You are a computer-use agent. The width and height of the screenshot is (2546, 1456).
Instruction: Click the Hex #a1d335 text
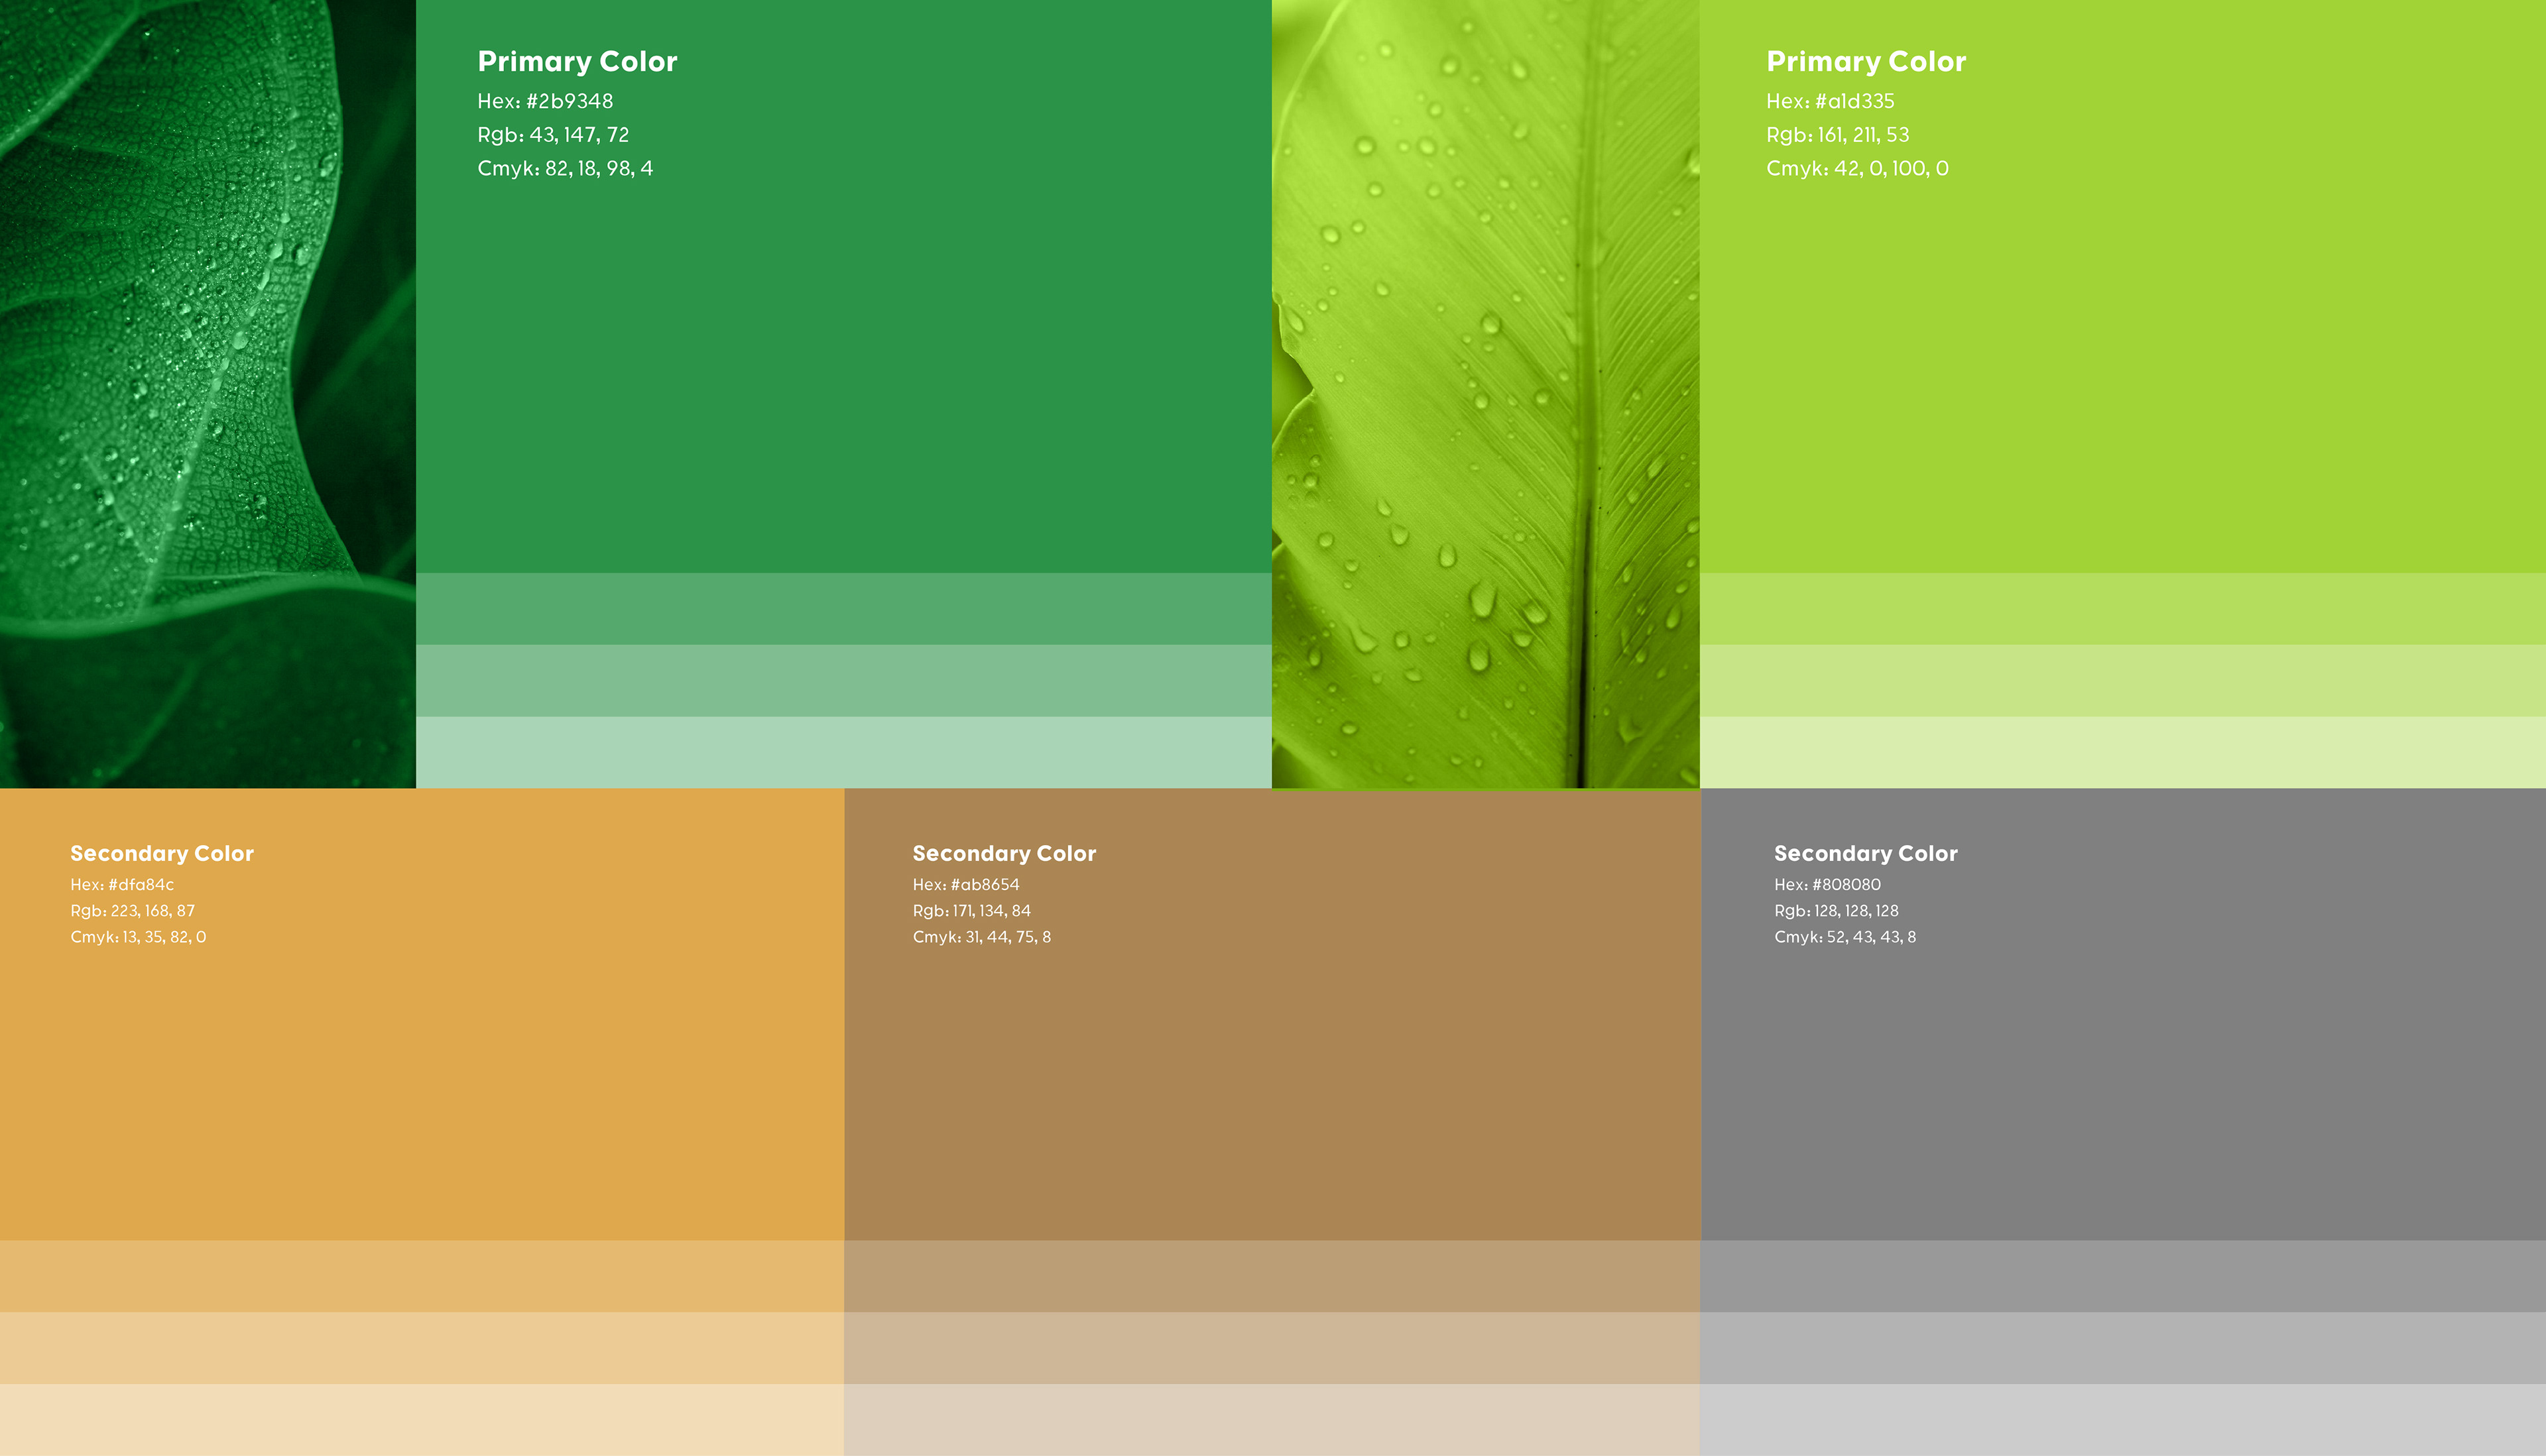click(x=1830, y=101)
